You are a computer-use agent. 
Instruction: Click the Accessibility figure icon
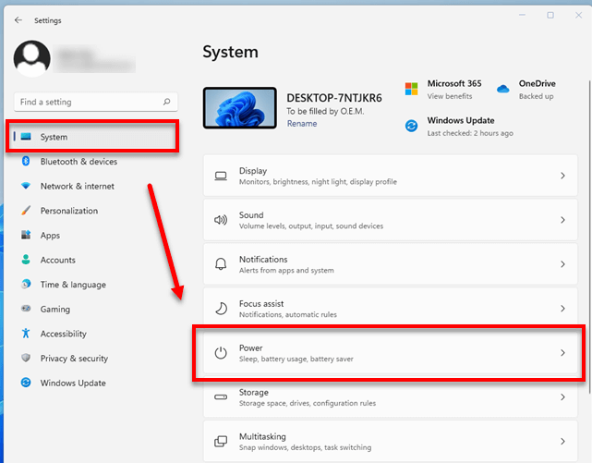point(26,333)
